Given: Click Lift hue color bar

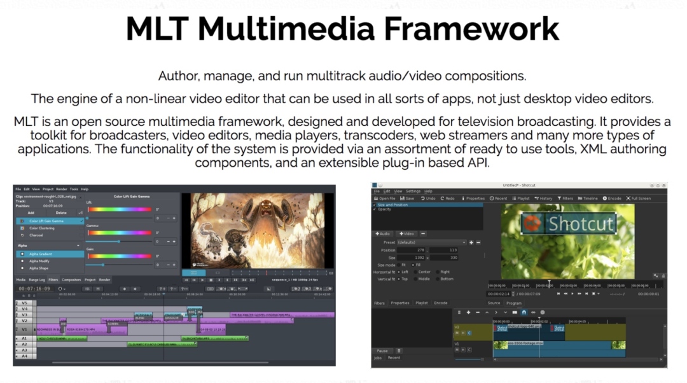Looking at the screenshot, I should pos(119,209).
